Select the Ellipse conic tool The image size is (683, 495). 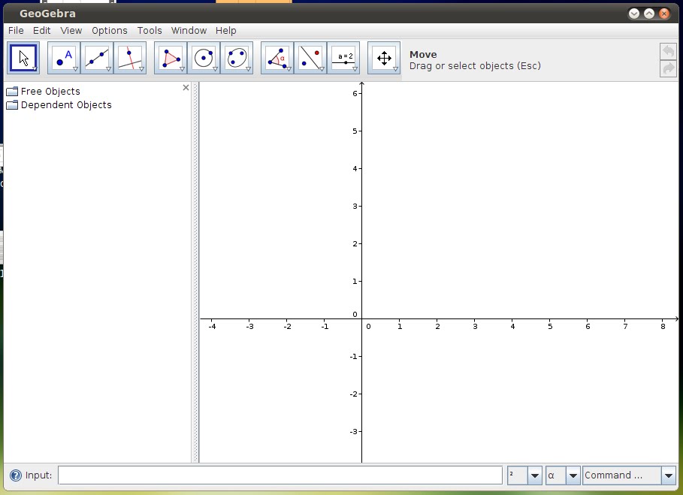click(237, 58)
